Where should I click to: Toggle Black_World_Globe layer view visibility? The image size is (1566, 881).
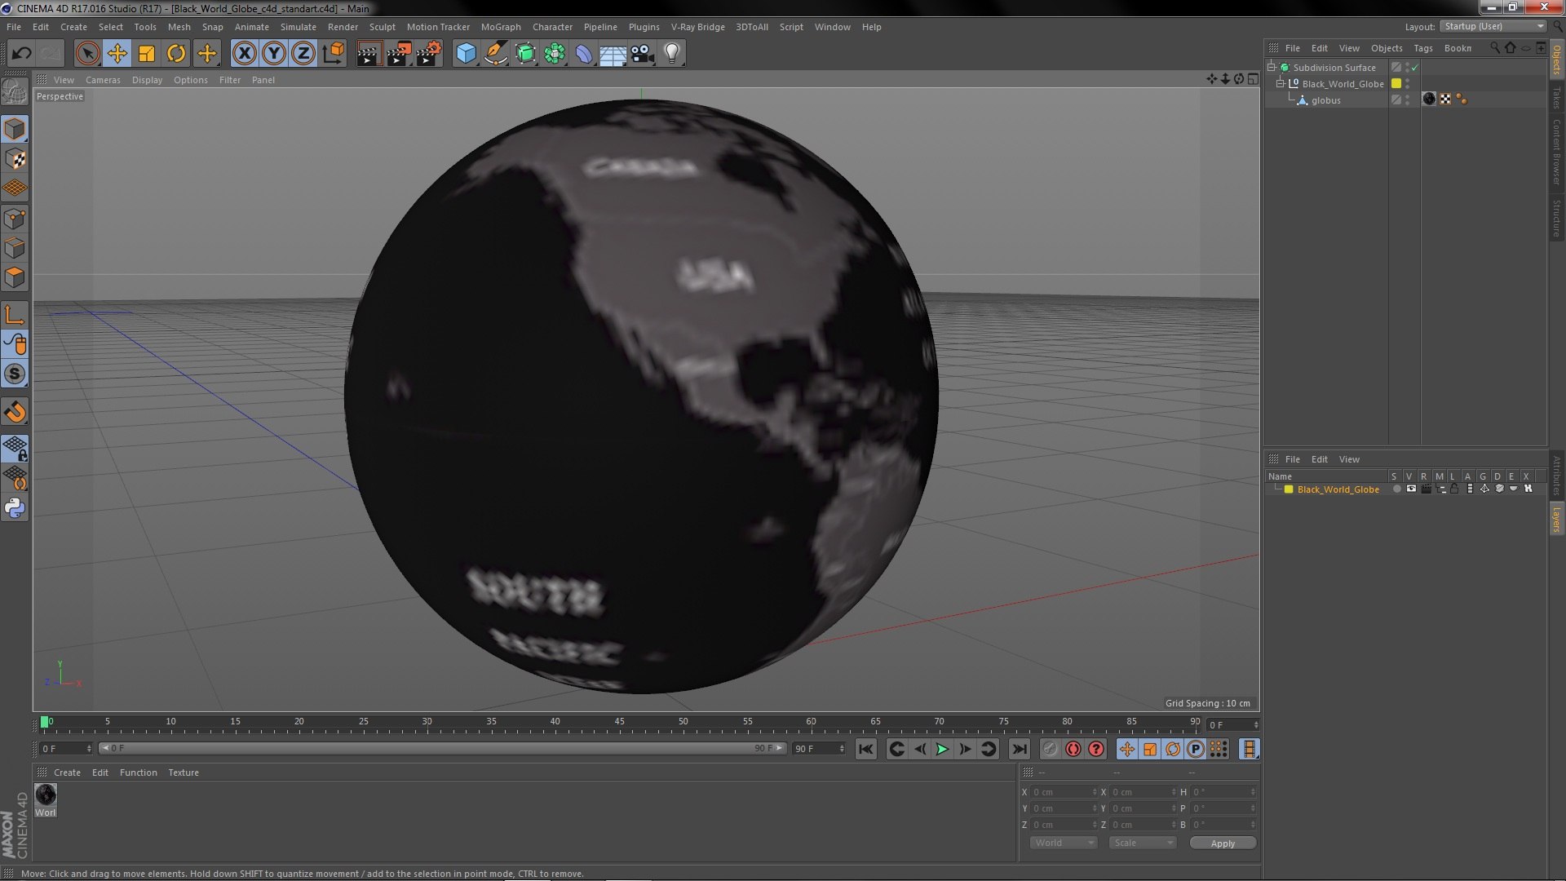1411,489
